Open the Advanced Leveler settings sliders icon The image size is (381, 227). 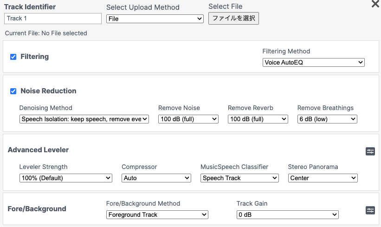[370, 151]
